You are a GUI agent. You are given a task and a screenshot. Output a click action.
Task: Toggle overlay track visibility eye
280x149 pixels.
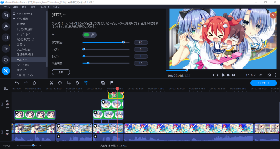point(7,101)
